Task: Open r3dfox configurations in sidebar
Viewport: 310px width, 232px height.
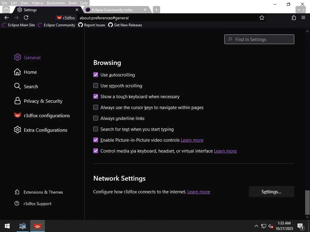Action: click(47, 115)
